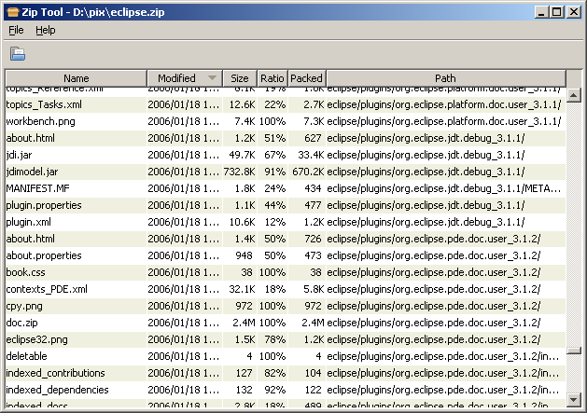
Task: Sort by the Size column header
Action: point(240,78)
